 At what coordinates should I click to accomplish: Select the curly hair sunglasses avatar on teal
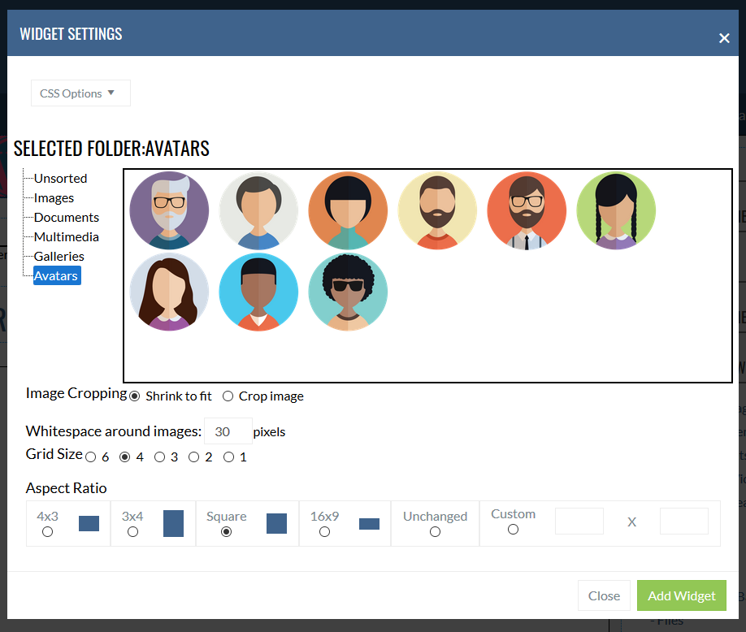pyautogui.click(x=348, y=292)
